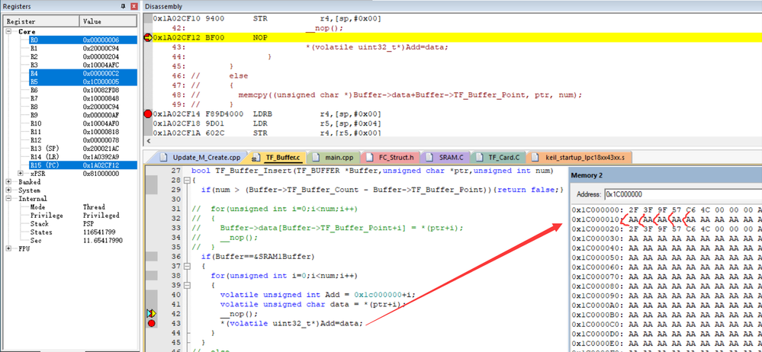Click xPSR value 0x81000000
Image resolution: width=762 pixels, height=352 pixels.
click(x=101, y=173)
